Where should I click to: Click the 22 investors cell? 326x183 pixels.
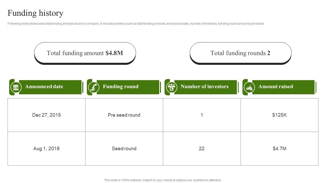(x=202, y=148)
